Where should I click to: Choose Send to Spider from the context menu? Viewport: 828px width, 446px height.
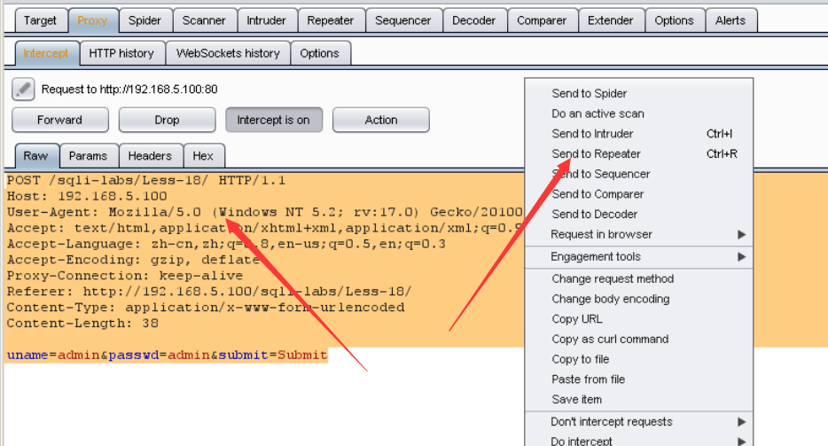(x=638, y=93)
